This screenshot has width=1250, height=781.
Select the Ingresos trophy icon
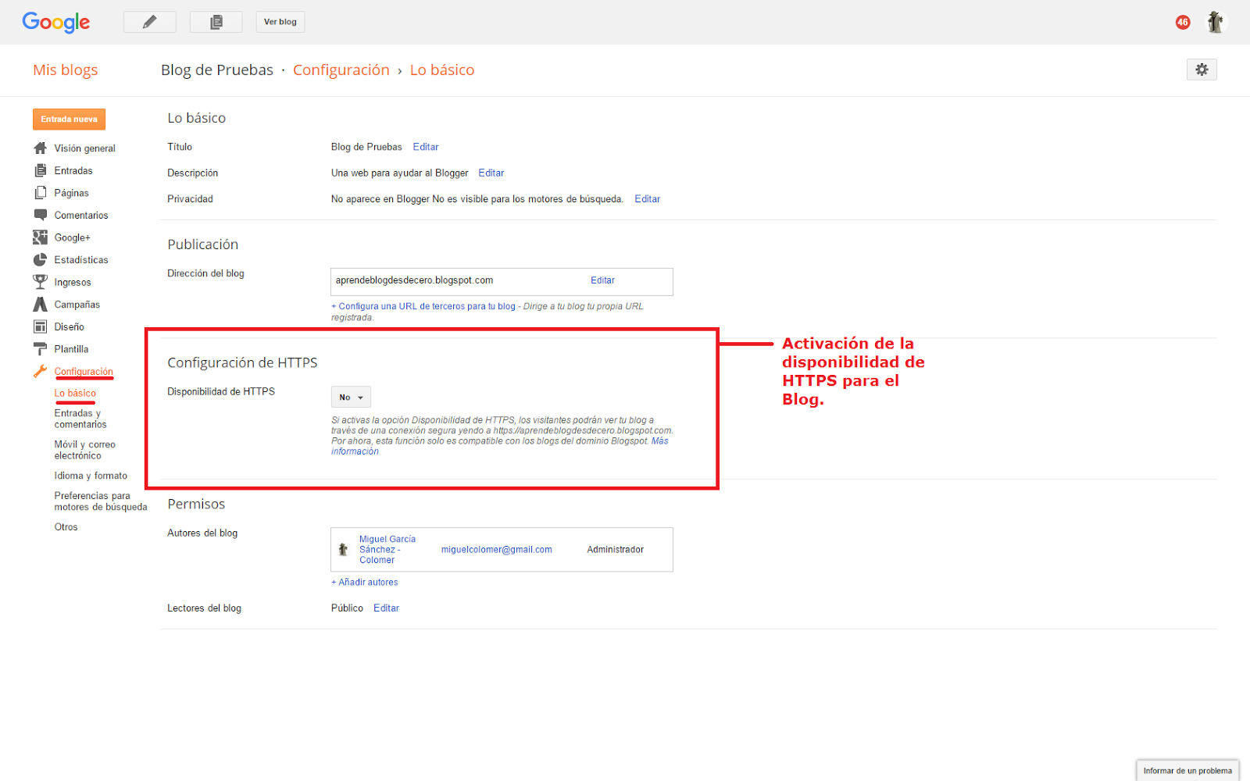click(41, 282)
